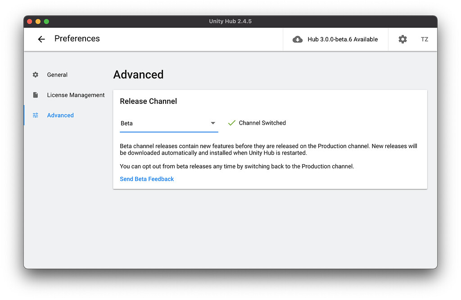The width and height of the screenshot is (461, 300).
Task: Click the Advanced sliders icon in sidebar
Action: click(36, 115)
